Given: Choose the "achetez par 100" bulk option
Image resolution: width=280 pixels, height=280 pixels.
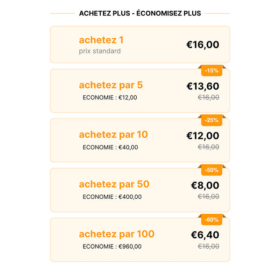Looking at the screenshot, I should (x=117, y=234).
